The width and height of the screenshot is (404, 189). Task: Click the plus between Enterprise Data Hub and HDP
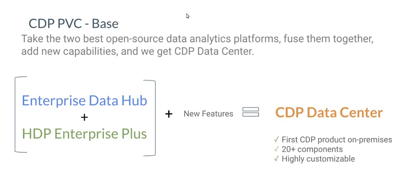point(84,118)
